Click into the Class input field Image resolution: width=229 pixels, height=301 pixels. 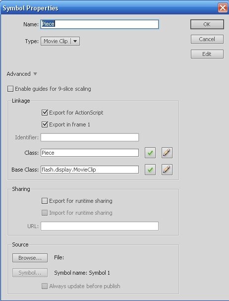coord(90,153)
